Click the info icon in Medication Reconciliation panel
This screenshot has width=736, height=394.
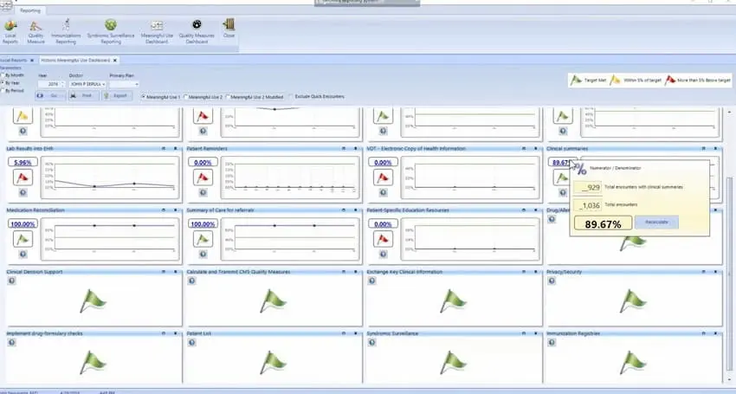click(x=23, y=254)
